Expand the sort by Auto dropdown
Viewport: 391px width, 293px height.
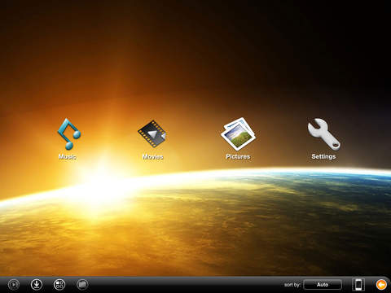click(x=323, y=285)
